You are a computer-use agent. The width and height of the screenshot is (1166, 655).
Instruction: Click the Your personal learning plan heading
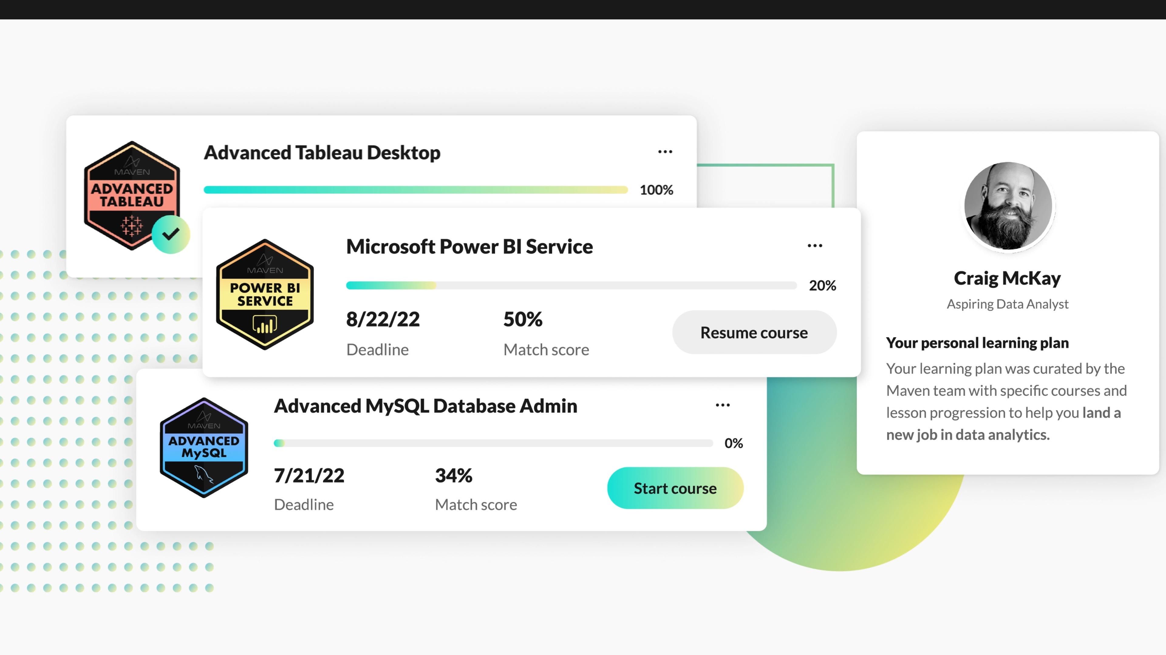coord(977,343)
